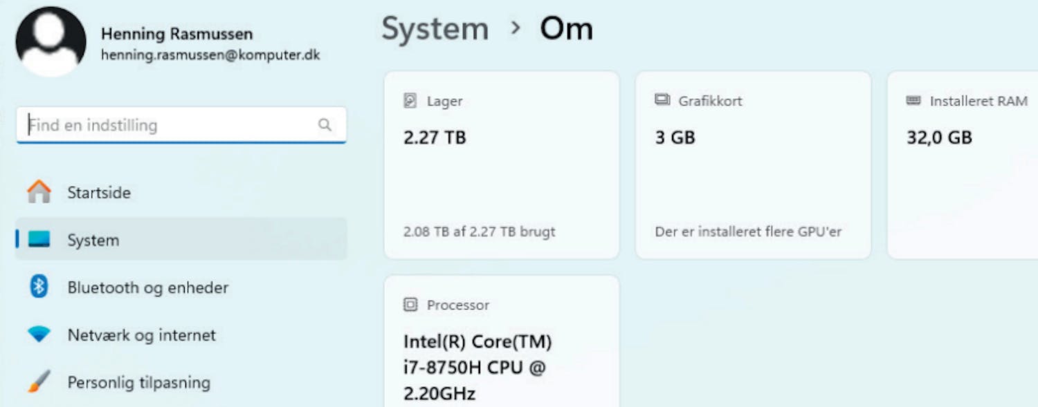Click the Startside home icon

click(39, 192)
